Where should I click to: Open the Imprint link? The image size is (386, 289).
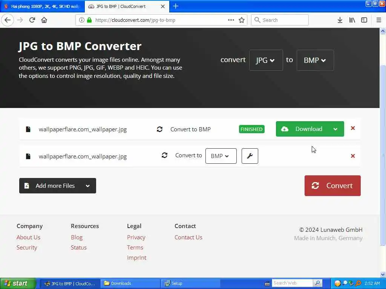click(x=136, y=257)
